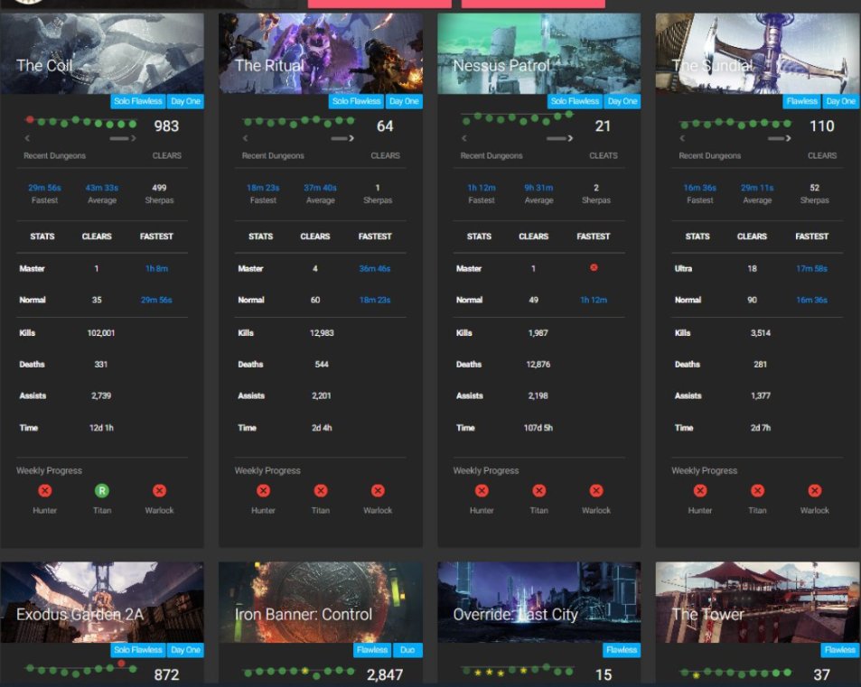
Task: Click Warlock weekly progress icon in The Coil
Action: tap(159, 490)
